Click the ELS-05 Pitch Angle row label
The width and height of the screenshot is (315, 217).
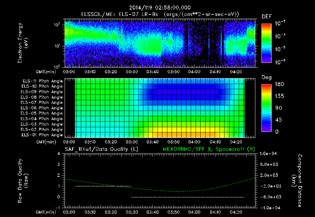tap(42, 113)
